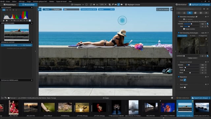Collapse the Advanced History palette
Image resolution: width=211 pixels, height=119 pixels.
(32, 42)
